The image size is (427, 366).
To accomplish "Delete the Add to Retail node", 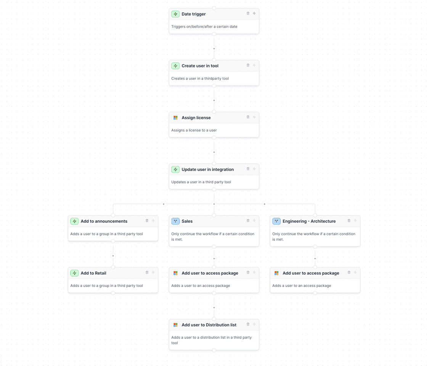I will click(x=147, y=272).
